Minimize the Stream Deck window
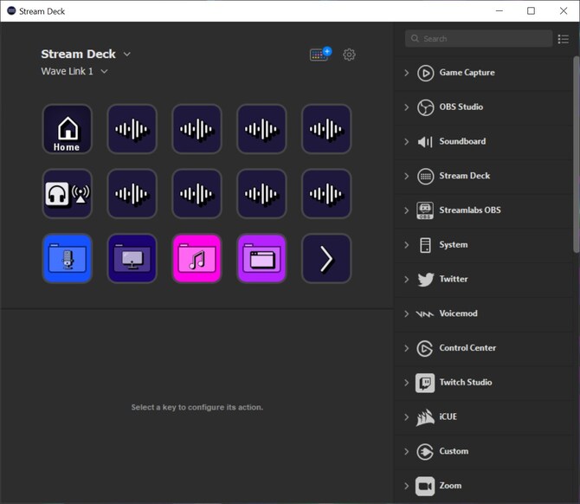This screenshot has width=580, height=504. [499, 10]
